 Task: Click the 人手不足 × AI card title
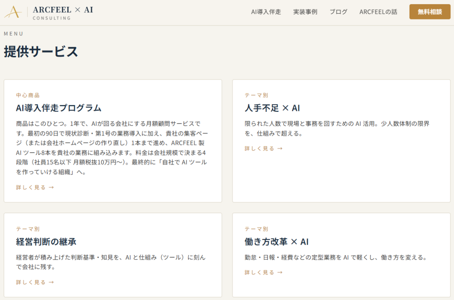(x=272, y=108)
